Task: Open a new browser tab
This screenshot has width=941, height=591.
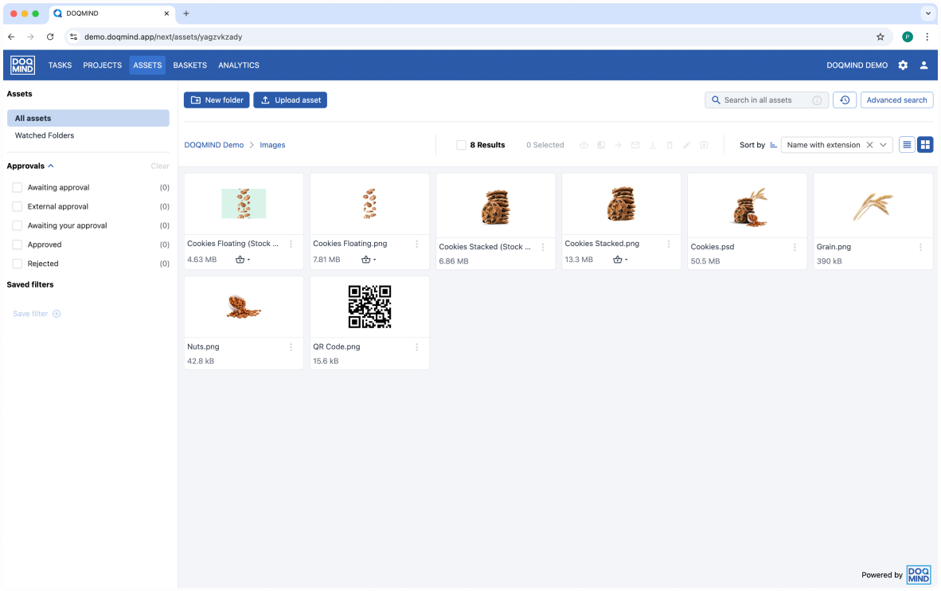Action: coord(186,14)
